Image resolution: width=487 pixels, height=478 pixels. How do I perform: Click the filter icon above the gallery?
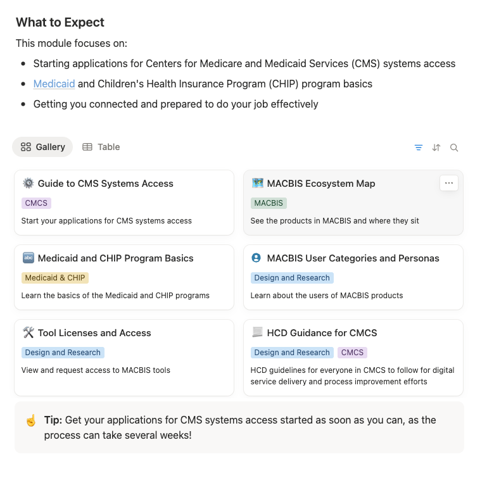point(419,148)
